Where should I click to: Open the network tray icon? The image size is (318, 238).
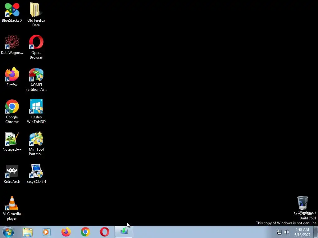tap(279, 232)
